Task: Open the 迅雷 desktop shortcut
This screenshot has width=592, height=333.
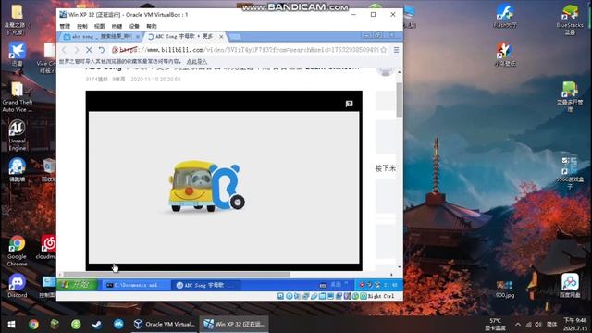Action: click(17, 54)
